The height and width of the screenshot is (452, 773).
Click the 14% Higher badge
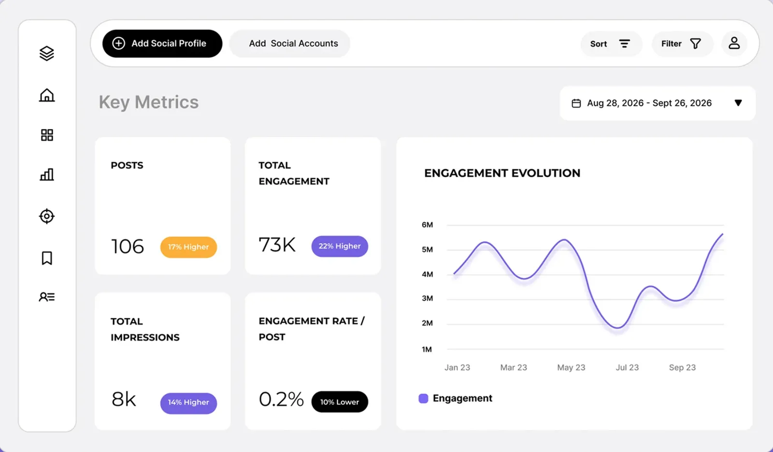188,402
